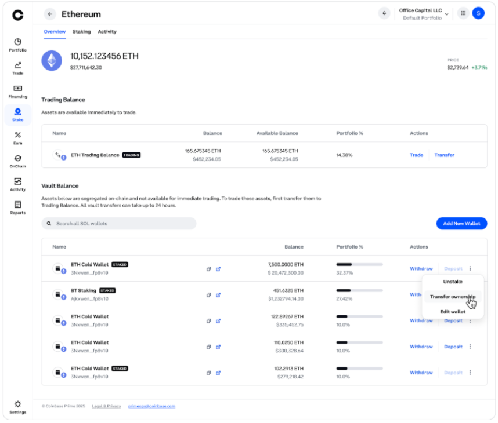Click the primeops@coinbase.com email link

(x=151, y=406)
